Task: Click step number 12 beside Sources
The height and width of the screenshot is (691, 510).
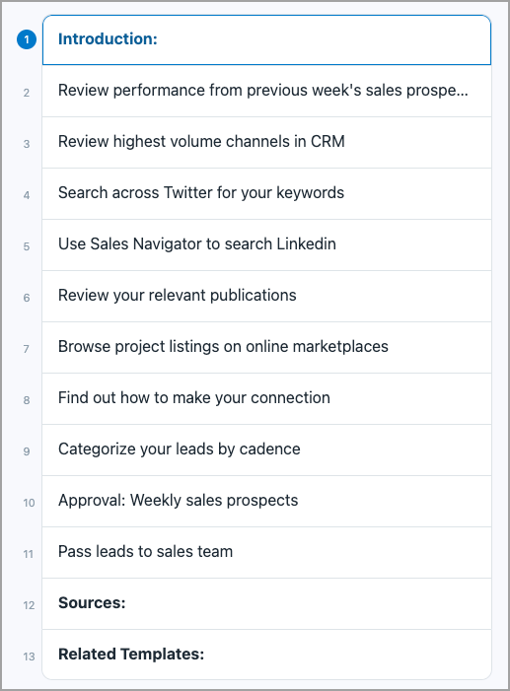Action: click(29, 605)
